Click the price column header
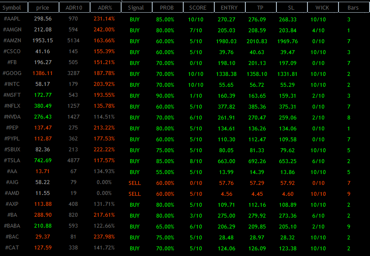This screenshot has width=370, height=256. click(43, 7)
